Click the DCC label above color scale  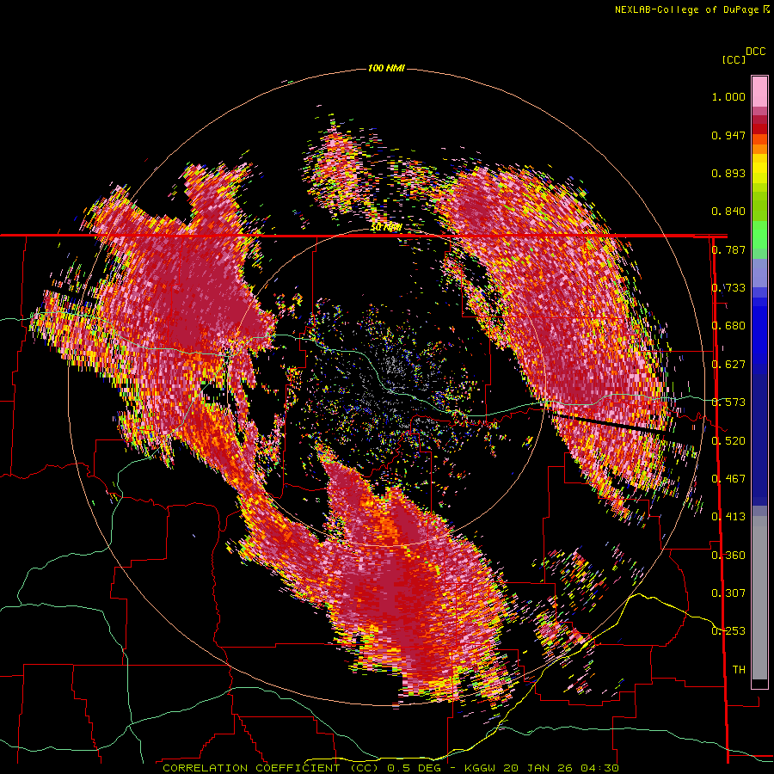(x=755, y=52)
